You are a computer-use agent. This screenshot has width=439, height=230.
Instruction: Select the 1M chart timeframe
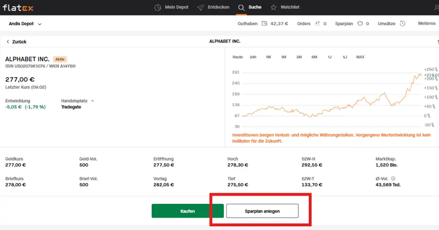283,57
